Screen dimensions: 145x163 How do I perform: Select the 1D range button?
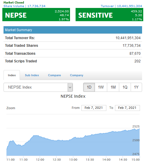coord(89,87)
